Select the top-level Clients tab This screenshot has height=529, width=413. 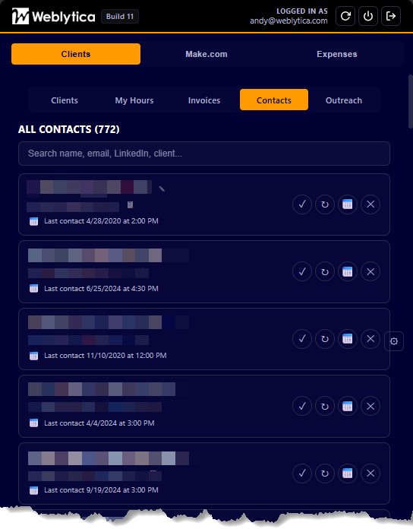pyautogui.click(x=76, y=54)
